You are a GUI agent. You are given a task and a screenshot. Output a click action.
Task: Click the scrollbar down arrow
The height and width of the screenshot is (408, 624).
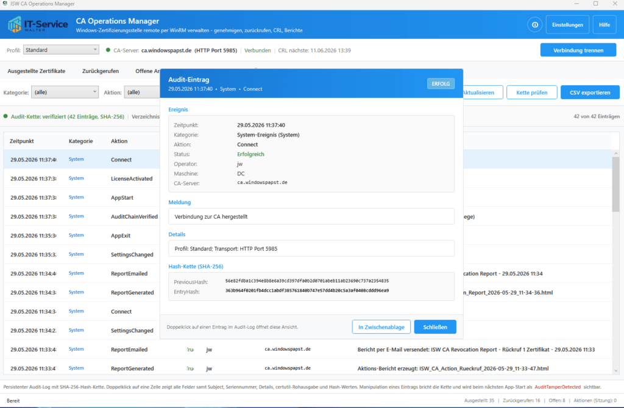(615, 371)
